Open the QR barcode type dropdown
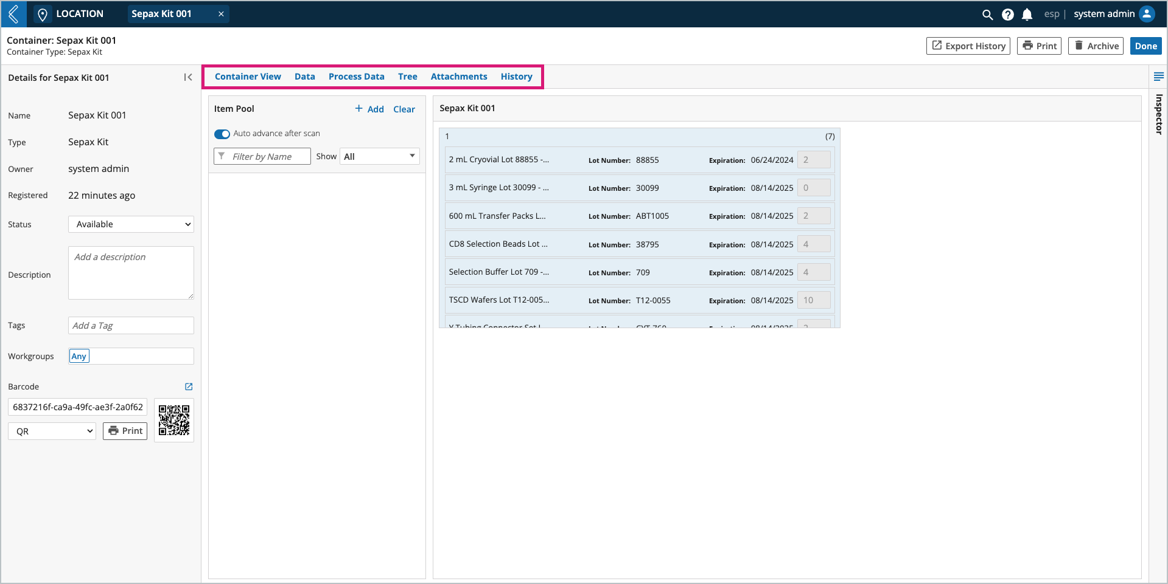This screenshot has width=1168, height=584. point(52,431)
